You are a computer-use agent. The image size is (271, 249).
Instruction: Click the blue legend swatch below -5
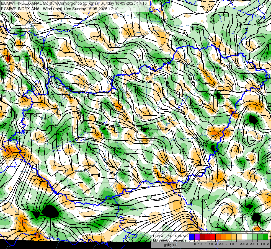(x=192, y=237)
